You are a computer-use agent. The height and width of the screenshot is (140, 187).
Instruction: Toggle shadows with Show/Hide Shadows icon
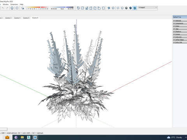[x=23, y=8]
